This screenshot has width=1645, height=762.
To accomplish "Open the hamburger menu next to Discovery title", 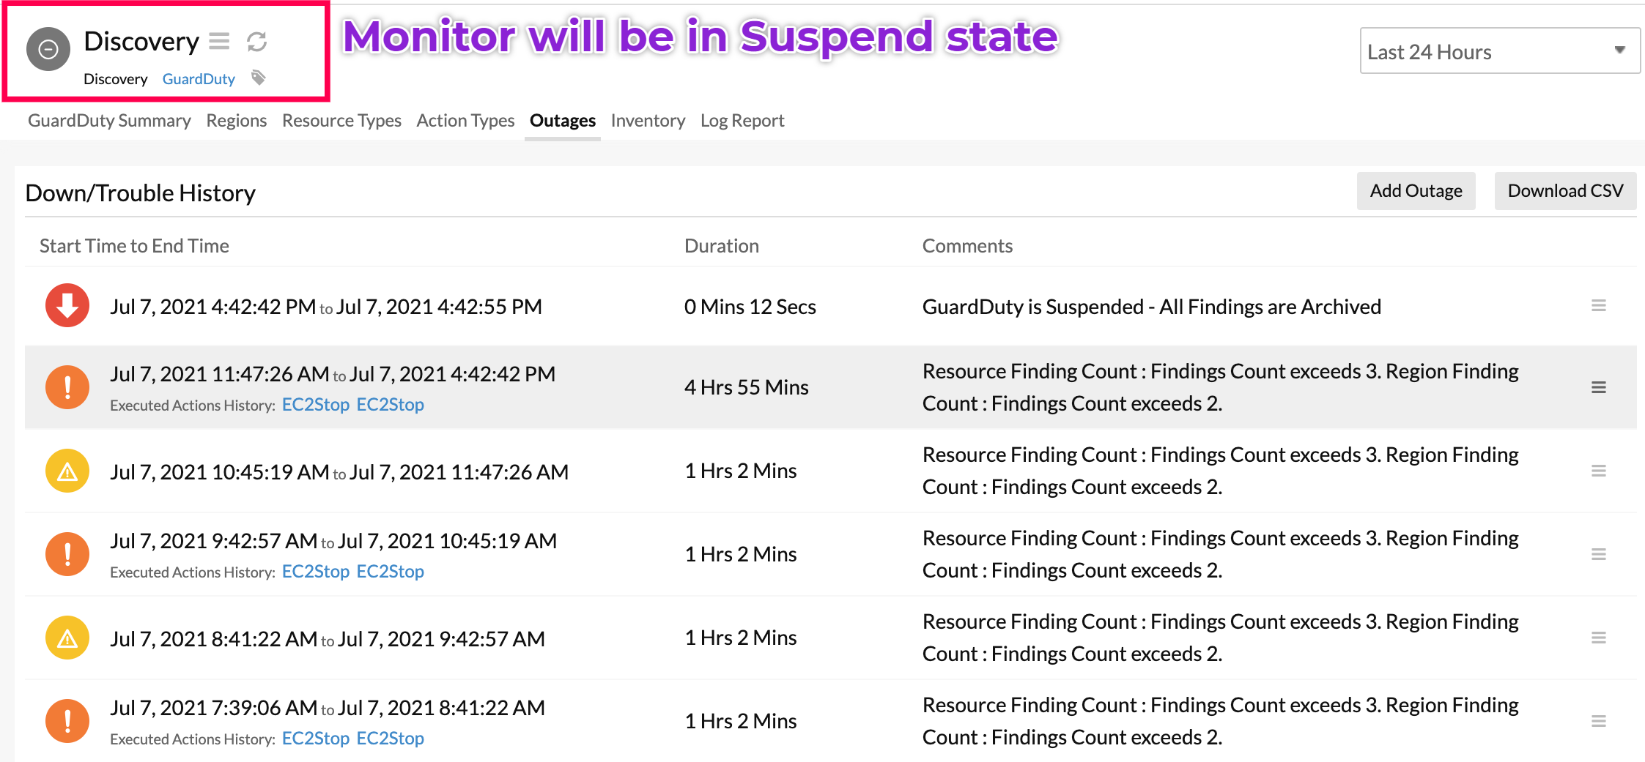I will (x=218, y=42).
